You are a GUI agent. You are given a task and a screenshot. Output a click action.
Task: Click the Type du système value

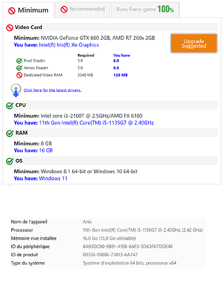coord(130,263)
